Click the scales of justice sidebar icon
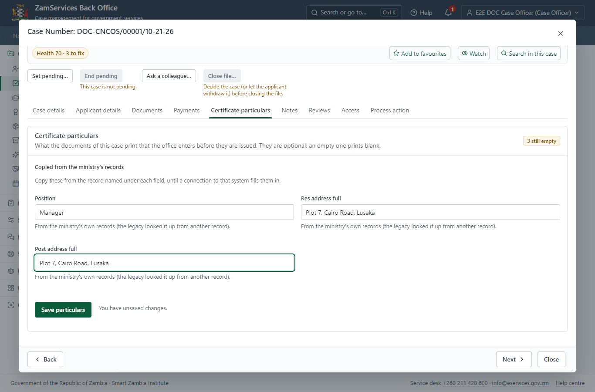Image resolution: width=595 pixels, height=392 pixels. 11,271
